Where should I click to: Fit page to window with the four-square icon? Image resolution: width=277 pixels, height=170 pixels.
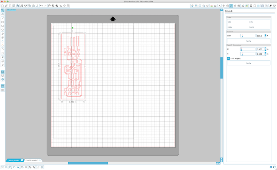(68, 6)
